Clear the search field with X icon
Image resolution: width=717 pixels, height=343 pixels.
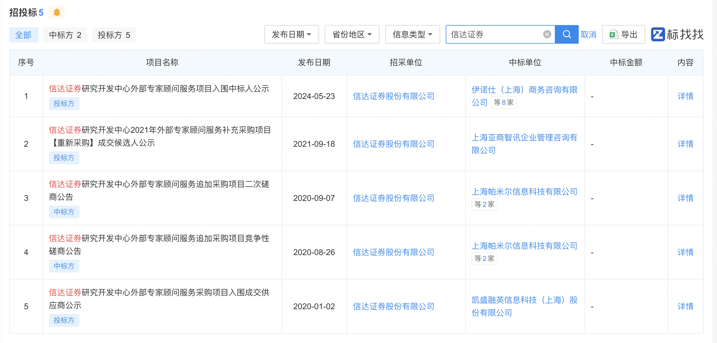pyautogui.click(x=547, y=35)
